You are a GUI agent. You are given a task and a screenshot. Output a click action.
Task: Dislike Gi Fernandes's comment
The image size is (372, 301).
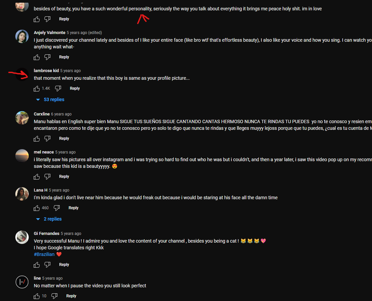click(47, 265)
